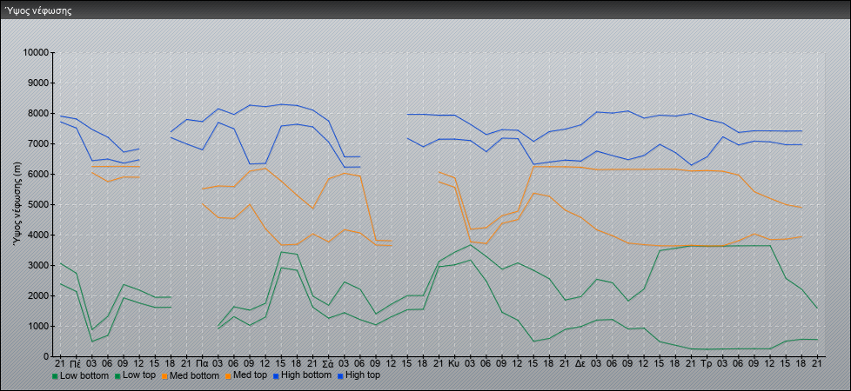Select the Πέ day label on x-axis
Image resolution: width=851 pixels, height=391 pixels.
pos(76,362)
